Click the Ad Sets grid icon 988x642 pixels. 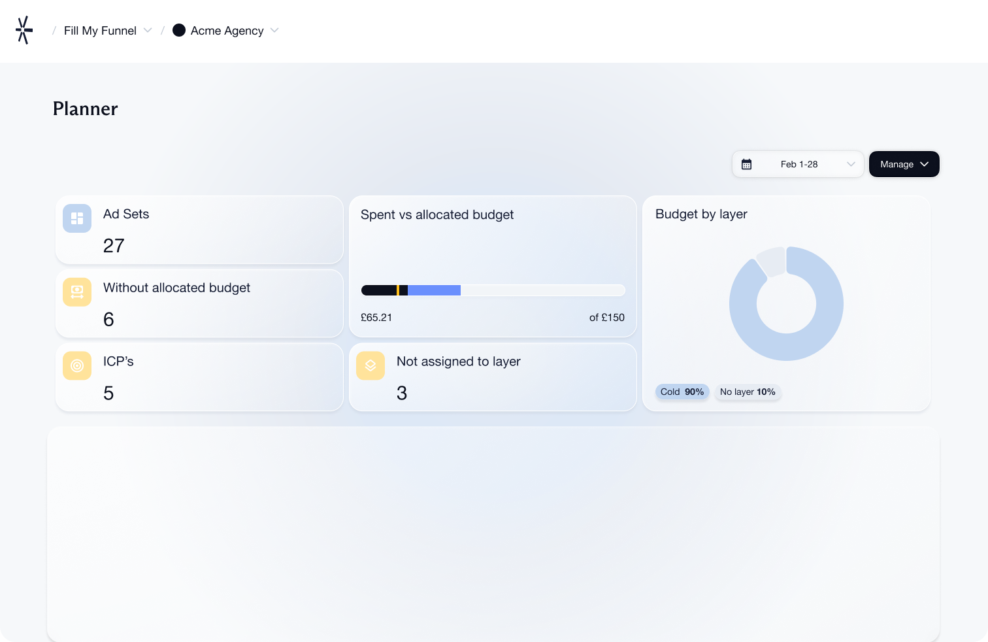point(77,218)
